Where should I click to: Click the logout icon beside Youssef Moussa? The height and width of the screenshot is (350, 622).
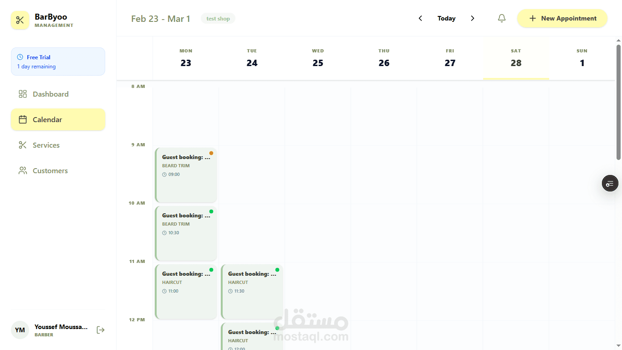click(x=101, y=330)
